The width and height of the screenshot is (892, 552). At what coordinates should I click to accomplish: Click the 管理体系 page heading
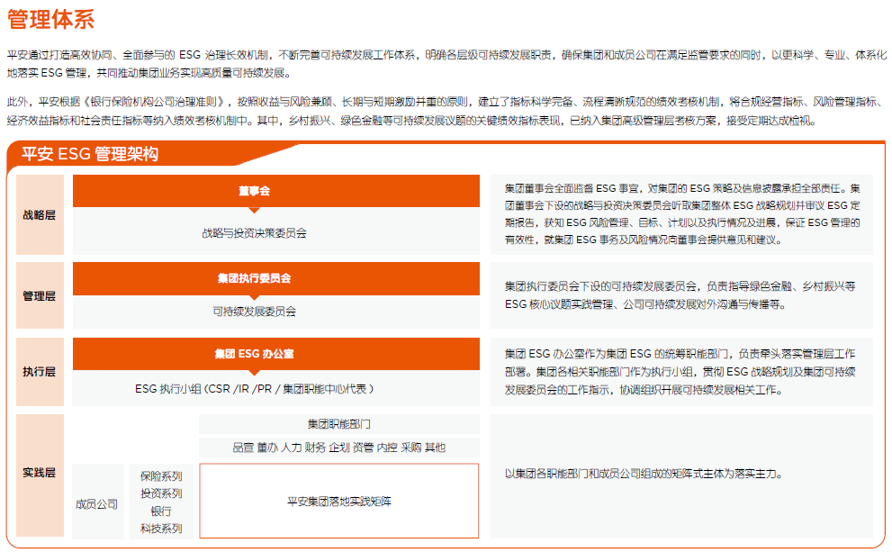pos(50,18)
